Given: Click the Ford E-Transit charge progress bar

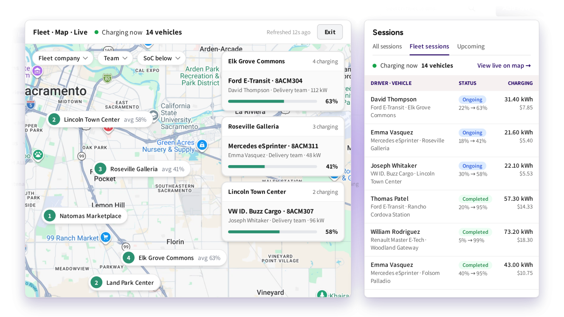Looking at the screenshot, I should click(273, 101).
